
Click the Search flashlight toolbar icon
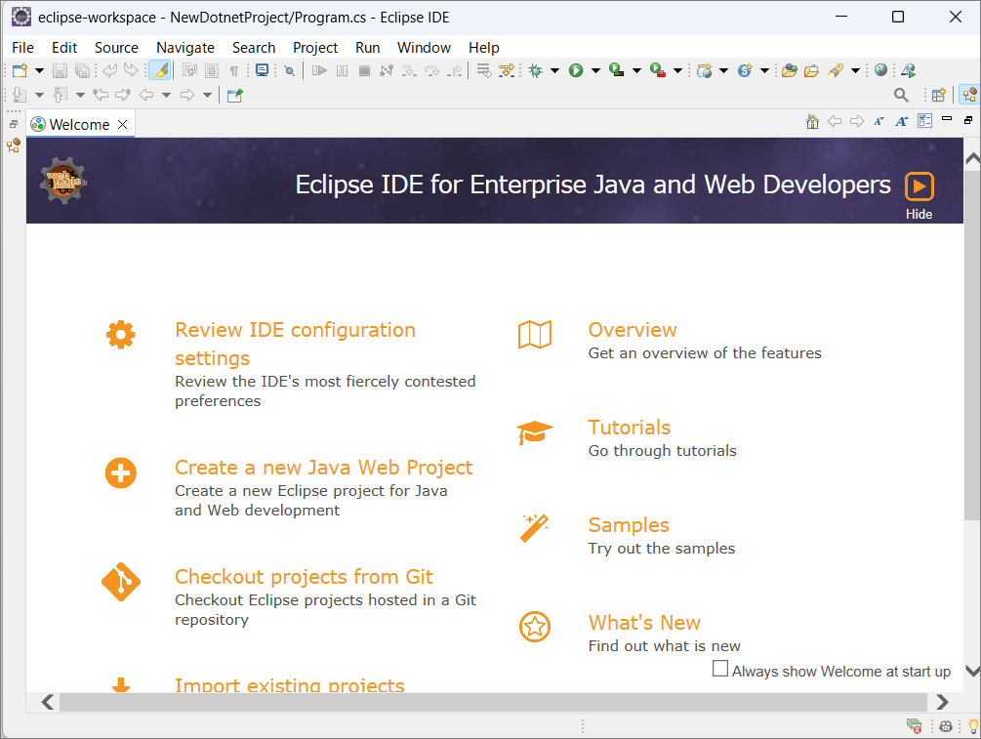(836, 70)
